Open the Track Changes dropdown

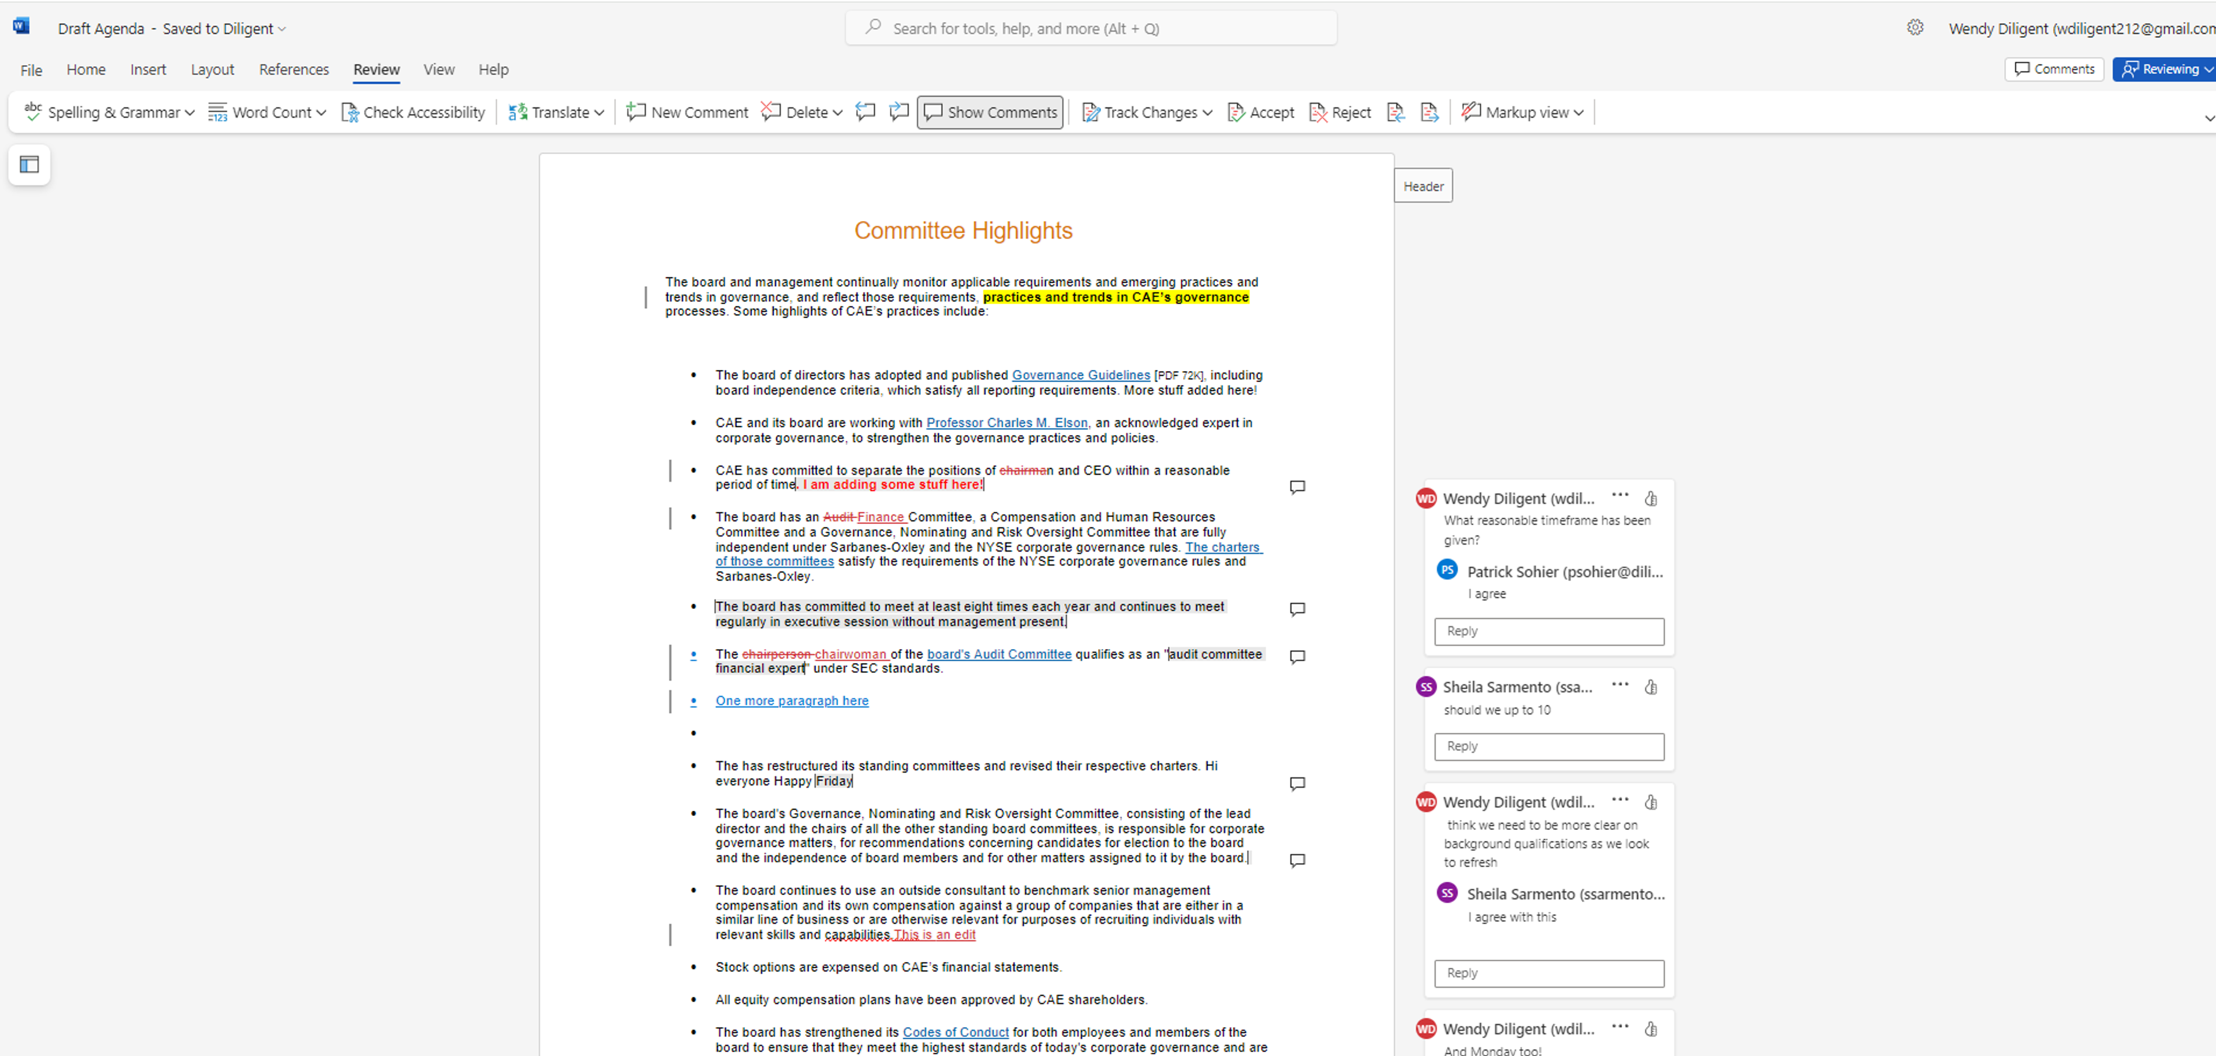pyautogui.click(x=1207, y=113)
